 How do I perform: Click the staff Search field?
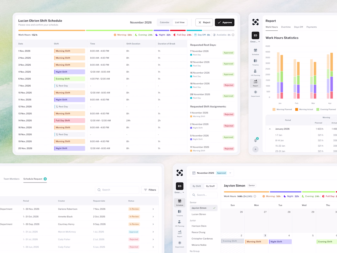pyautogui.click(x=203, y=195)
